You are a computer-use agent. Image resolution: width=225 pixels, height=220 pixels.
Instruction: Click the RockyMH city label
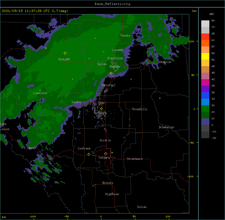(x=64, y=59)
